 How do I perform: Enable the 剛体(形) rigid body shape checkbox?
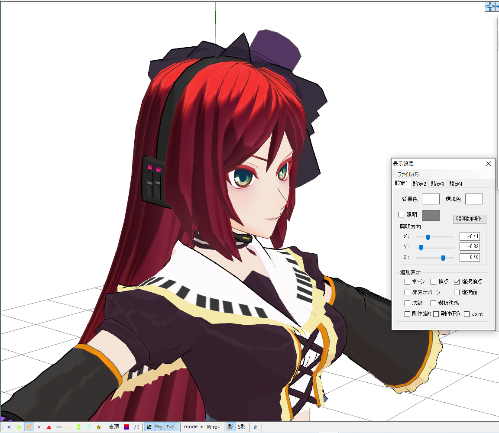pyautogui.click(x=436, y=314)
